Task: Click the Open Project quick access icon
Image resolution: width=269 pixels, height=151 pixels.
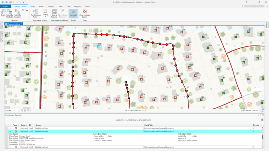Action: 7,2
